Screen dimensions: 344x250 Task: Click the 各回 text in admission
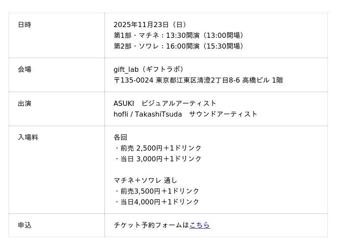click(120, 137)
